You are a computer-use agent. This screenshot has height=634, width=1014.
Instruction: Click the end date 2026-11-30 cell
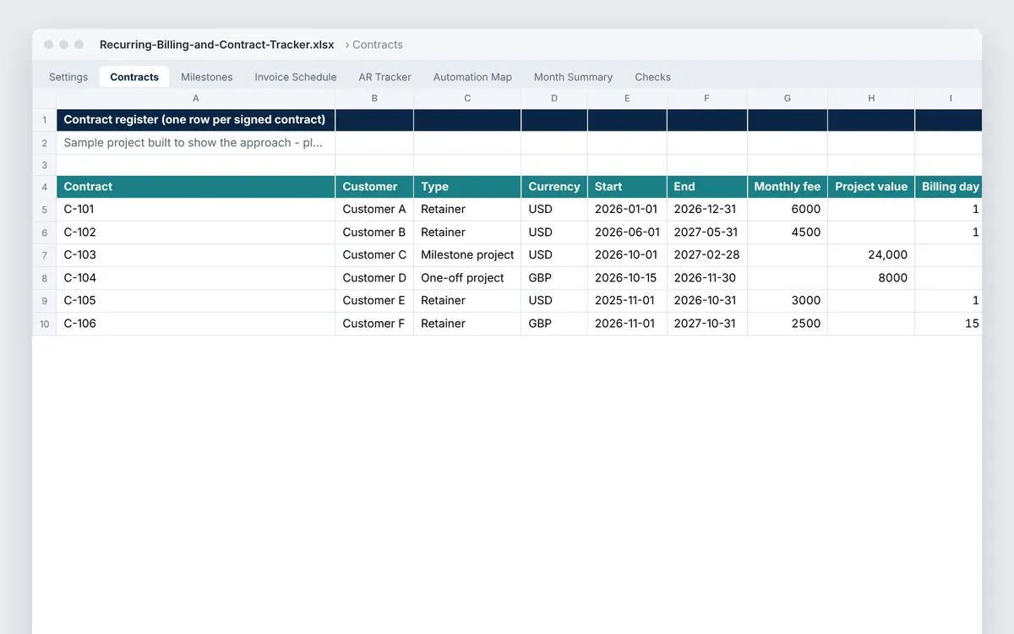707,278
